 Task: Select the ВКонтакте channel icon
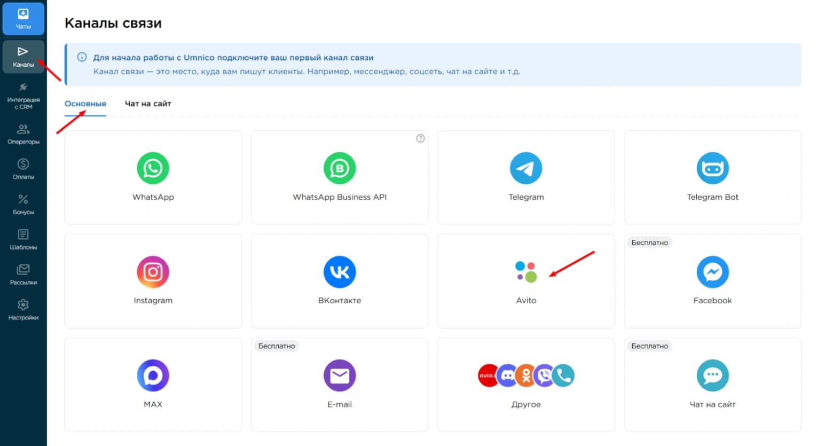click(340, 272)
